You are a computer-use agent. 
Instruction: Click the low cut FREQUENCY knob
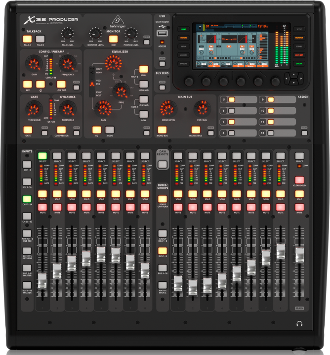[67, 64]
